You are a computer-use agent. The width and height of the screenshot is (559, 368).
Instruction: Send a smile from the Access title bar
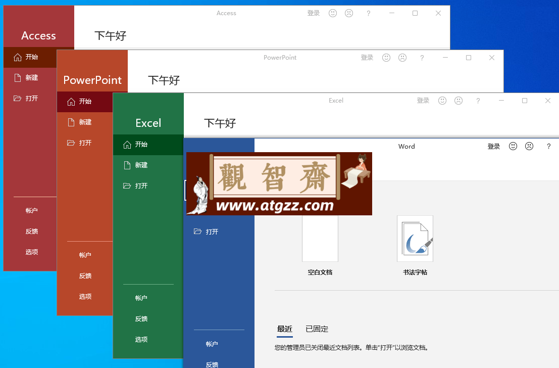(333, 13)
